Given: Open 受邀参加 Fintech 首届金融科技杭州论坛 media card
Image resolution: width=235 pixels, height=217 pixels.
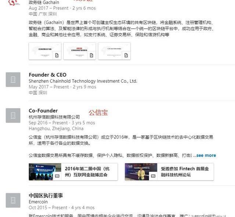Looking at the screenshot, I should click(169, 172).
